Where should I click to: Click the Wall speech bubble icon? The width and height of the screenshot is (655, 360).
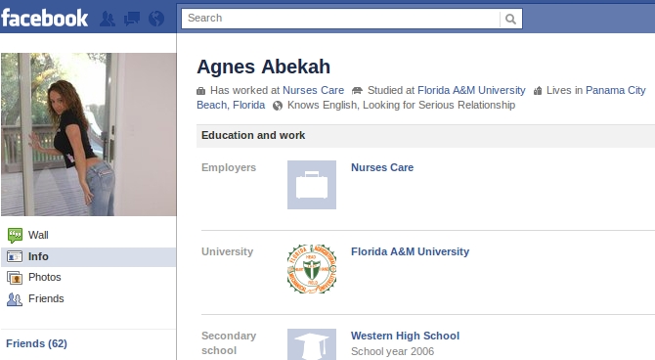pos(15,236)
